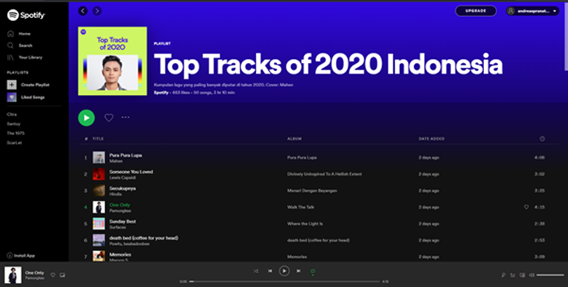Open the Santuy playlist
The image size is (568, 287).
click(13, 124)
